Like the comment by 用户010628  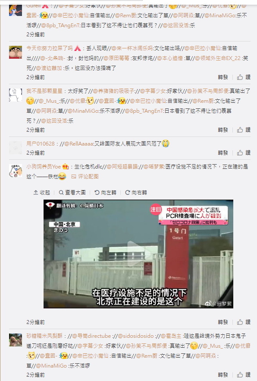pos(244,153)
